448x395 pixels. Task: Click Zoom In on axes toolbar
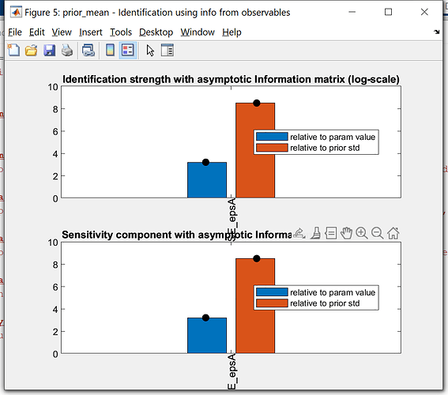pyautogui.click(x=362, y=233)
